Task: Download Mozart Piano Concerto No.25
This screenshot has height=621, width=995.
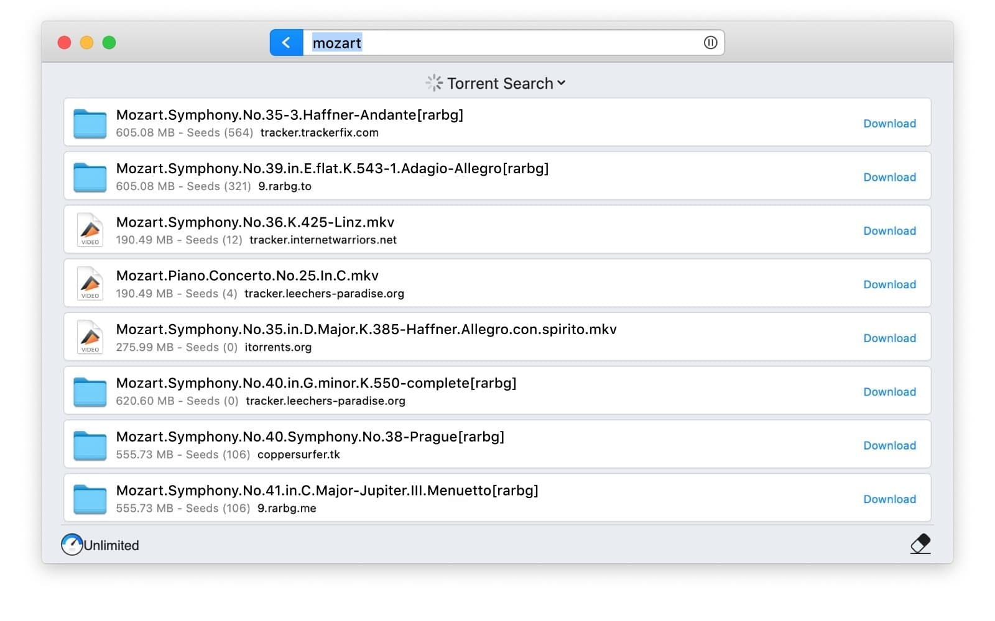Action: pyautogui.click(x=889, y=284)
